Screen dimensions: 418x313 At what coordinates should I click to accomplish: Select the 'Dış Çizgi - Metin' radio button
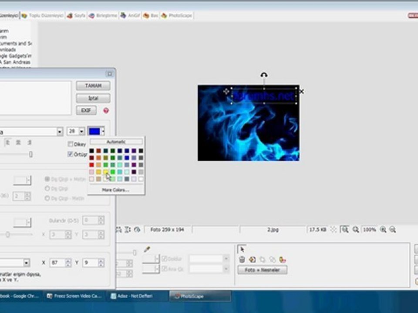[x=47, y=198]
